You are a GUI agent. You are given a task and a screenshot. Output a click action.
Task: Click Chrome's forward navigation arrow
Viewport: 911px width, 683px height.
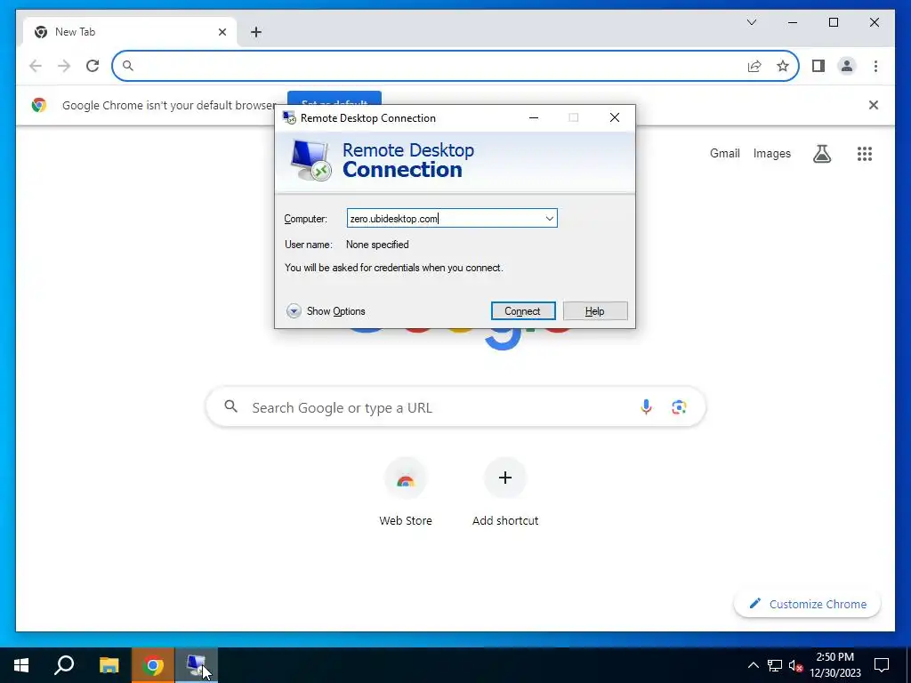click(x=64, y=66)
